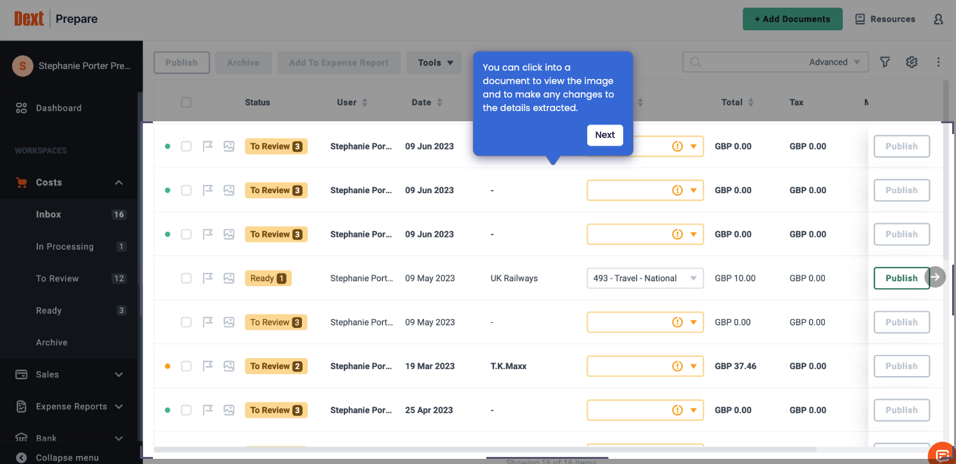Open the Tools dropdown
This screenshot has height=464, width=956.
pyautogui.click(x=434, y=62)
